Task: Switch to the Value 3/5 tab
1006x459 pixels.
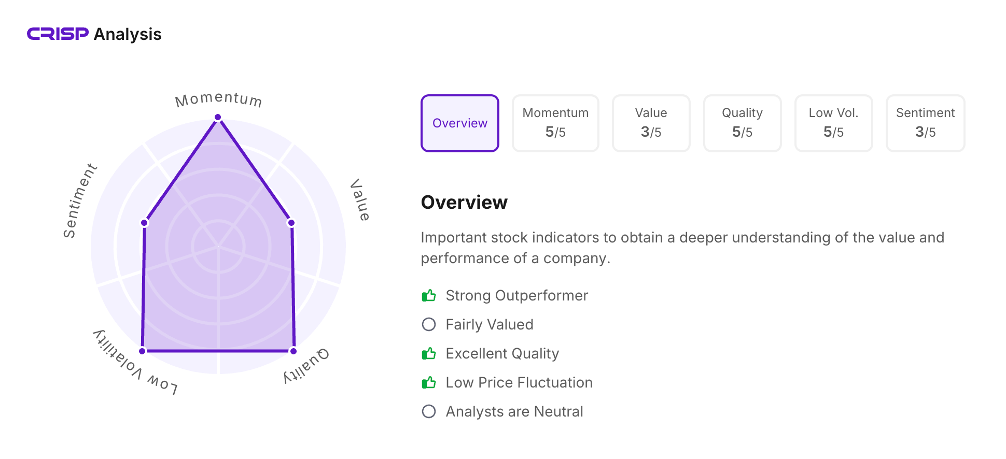Action: click(x=651, y=123)
